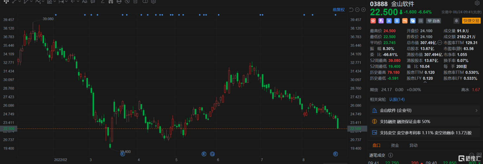Screen dimensions: 483x164
Task: Add stock to 自选 watchlist
Action: [433, 21]
